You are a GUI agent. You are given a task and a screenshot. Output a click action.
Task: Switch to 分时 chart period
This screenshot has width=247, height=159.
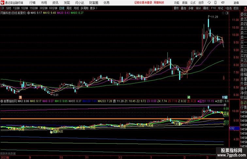click(x=8, y=8)
